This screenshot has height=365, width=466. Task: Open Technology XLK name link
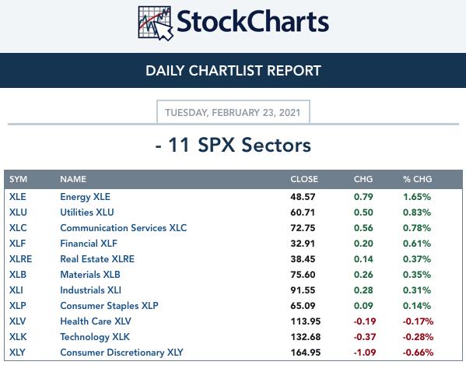coord(95,337)
